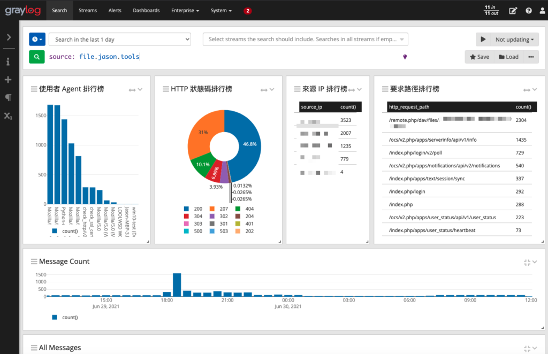Viewport: 548px width, 354px height.
Task: Start auto-refresh with the play button
Action: click(483, 40)
